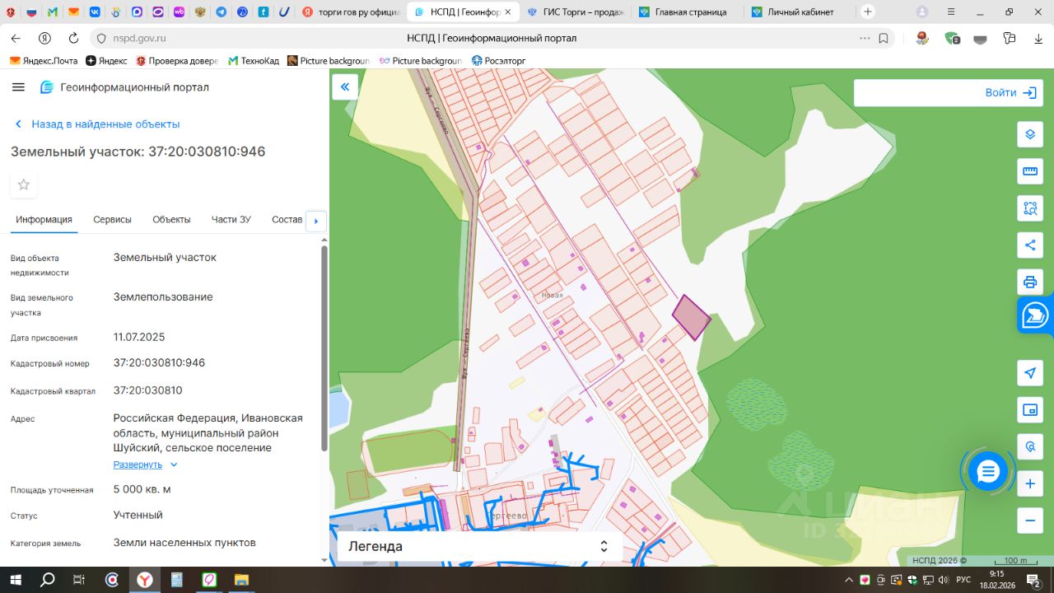1054x593 pixels.
Task: Click the highlighted purple land plot on map
Action: pos(691,317)
